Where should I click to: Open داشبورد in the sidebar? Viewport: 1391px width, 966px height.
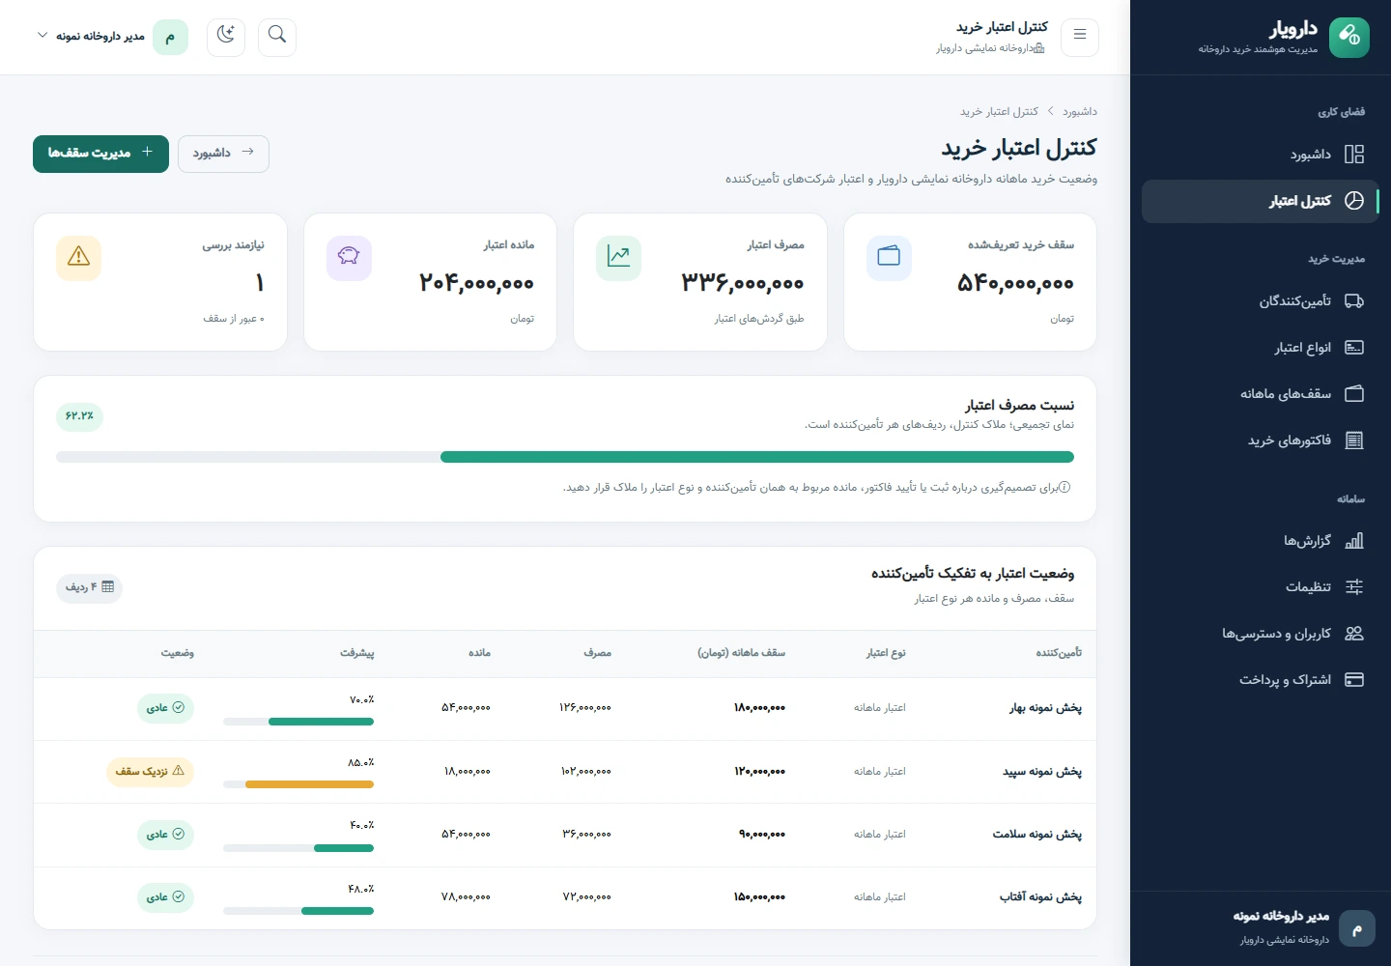[x=1260, y=155]
